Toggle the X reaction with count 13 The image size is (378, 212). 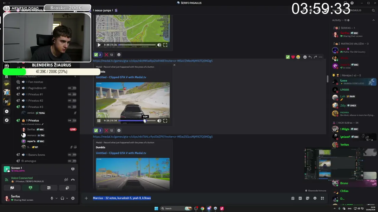[x=109, y=55]
